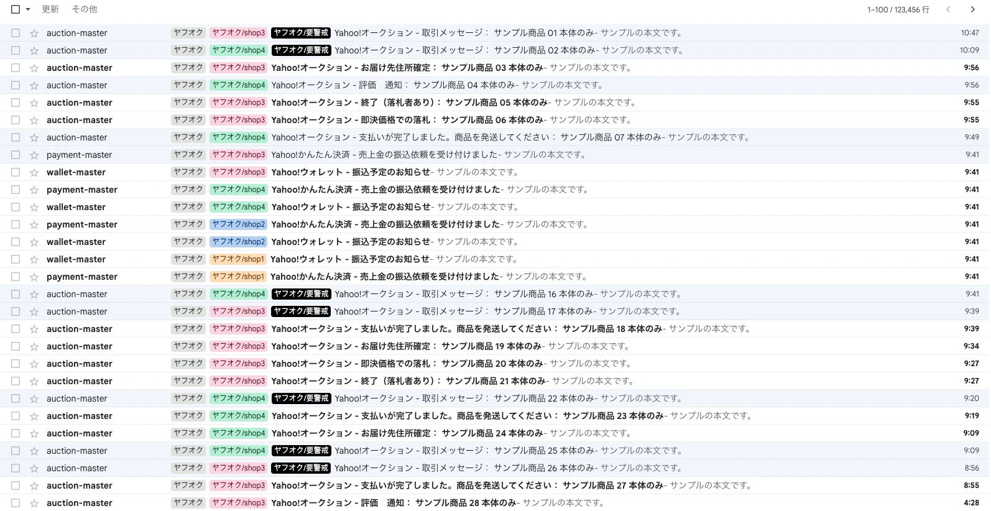Click ヤフオク/要警戒 label on サンプル商品 01 email
The width and height of the screenshot is (991, 511).
[x=301, y=33]
